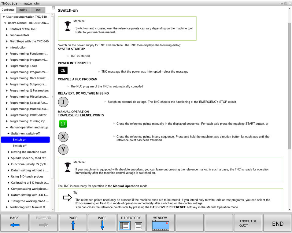Open Tilting the working plane topic
Screen dimensions: 292x233
click(x=30, y=201)
